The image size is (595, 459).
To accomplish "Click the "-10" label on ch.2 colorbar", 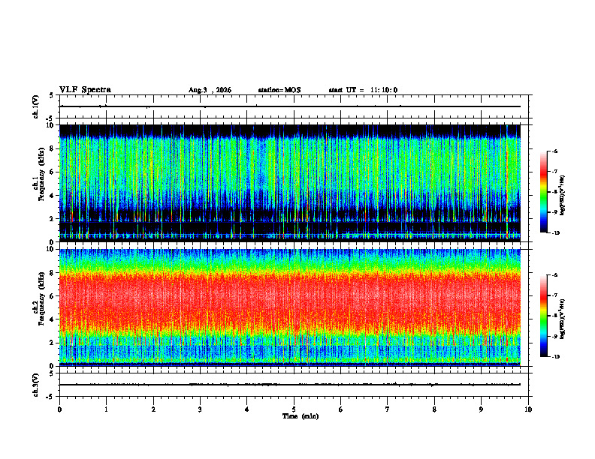I will 555,357.
